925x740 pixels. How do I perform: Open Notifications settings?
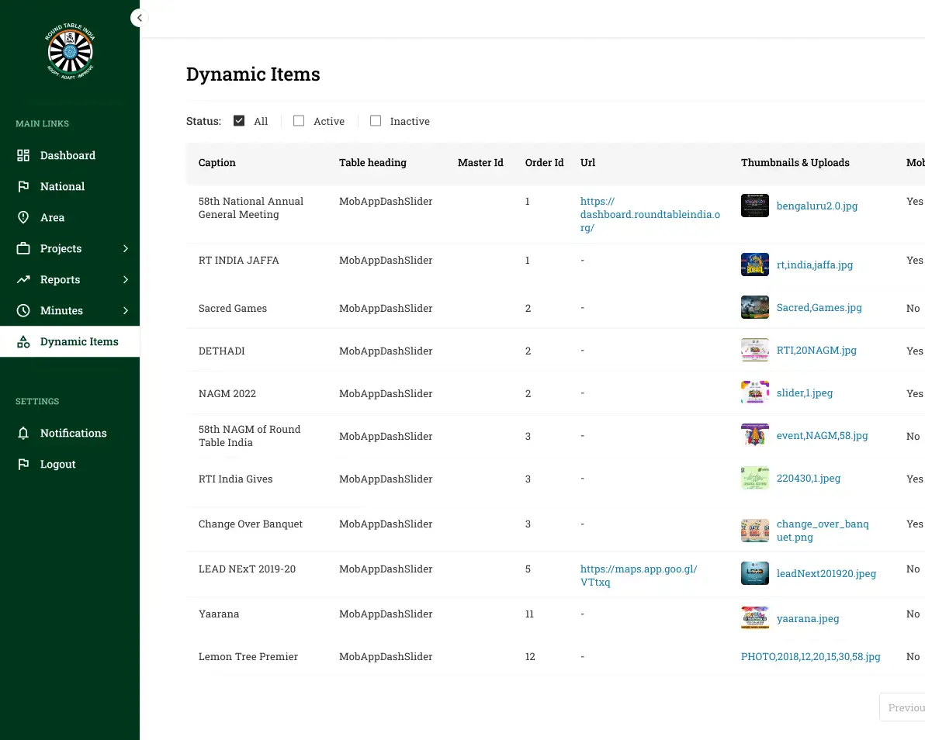click(70, 433)
